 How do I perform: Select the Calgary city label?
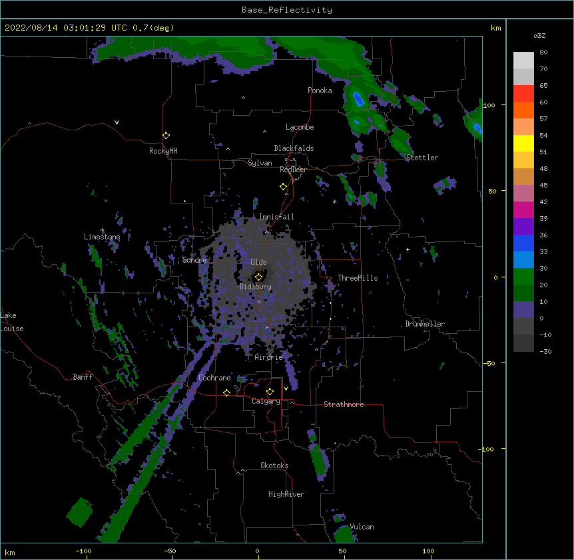266,401
